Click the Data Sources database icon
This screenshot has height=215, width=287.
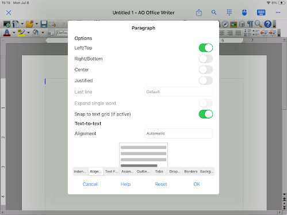point(242,24)
